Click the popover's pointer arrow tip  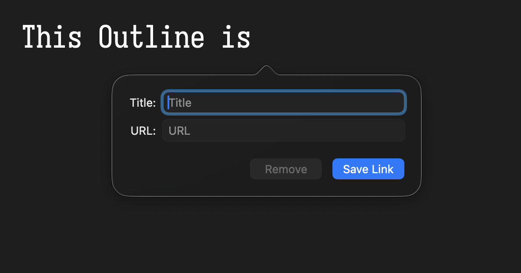click(266, 67)
